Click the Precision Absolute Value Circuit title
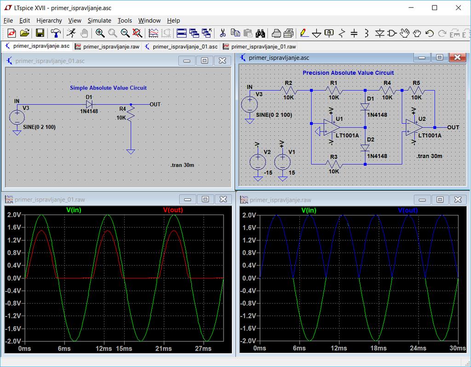Viewport: 471px width, 367px height. pos(348,73)
